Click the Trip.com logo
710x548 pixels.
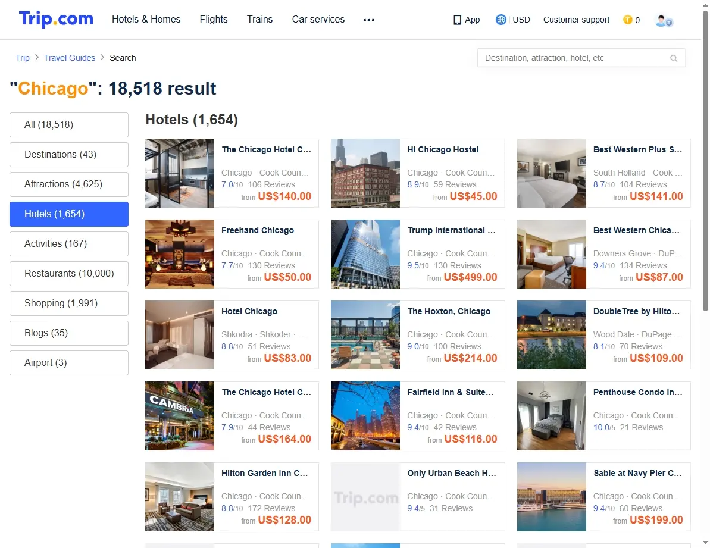tap(56, 19)
